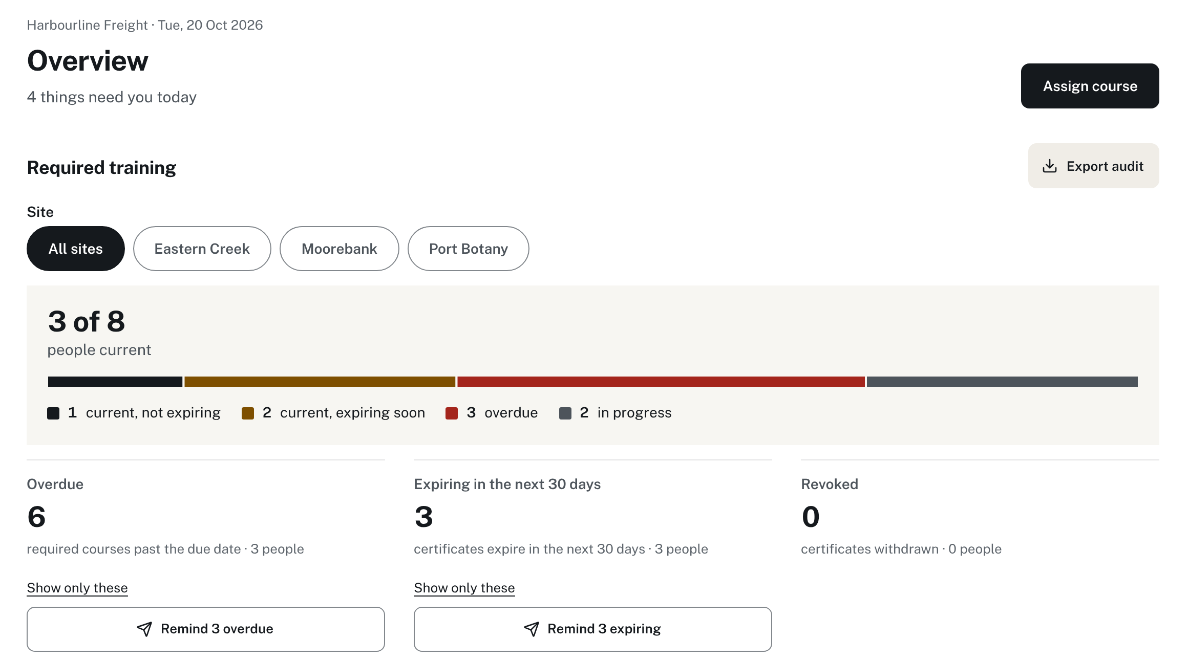
Task: Click the red legend swatch for overdue
Action: tap(452, 413)
